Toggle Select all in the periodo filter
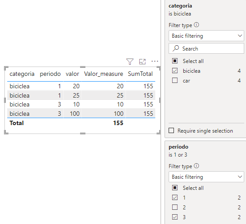Image resolution: width=246 pixels, height=224 pixels. 175,188
